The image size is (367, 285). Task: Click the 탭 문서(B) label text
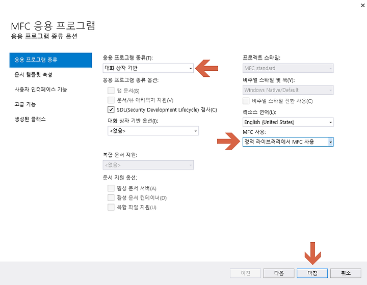click(128, 91)
